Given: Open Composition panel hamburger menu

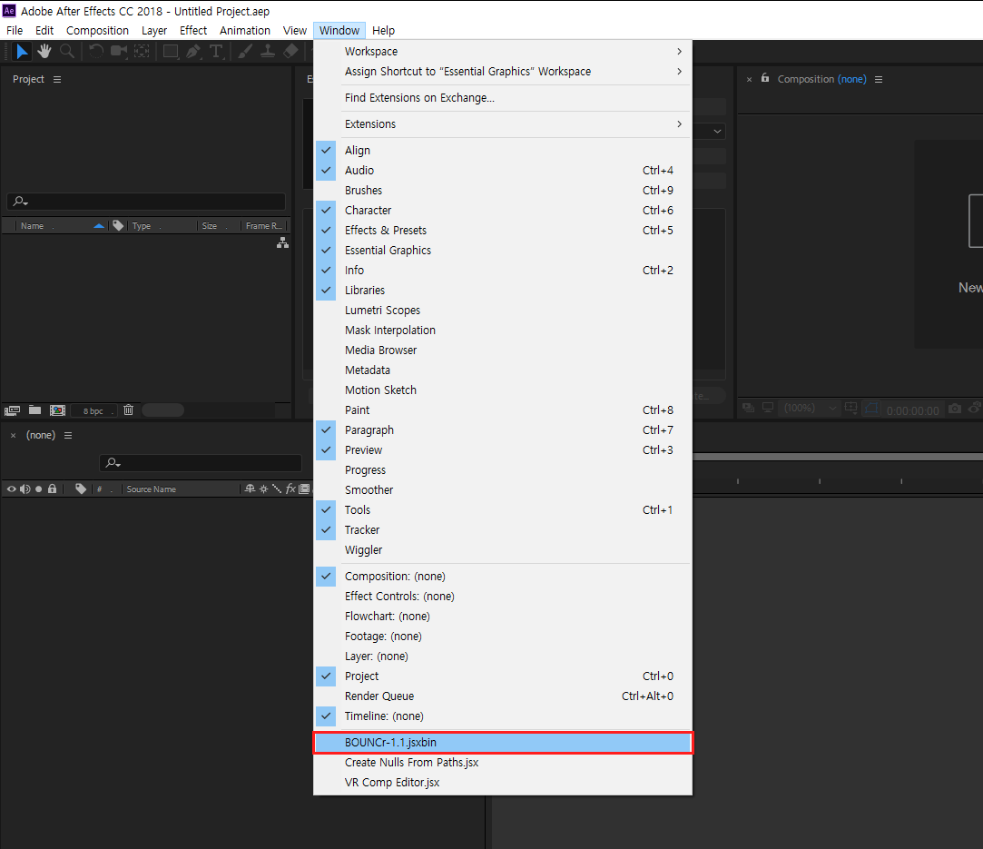Looking at the screenshot, I should pos(879,80).
